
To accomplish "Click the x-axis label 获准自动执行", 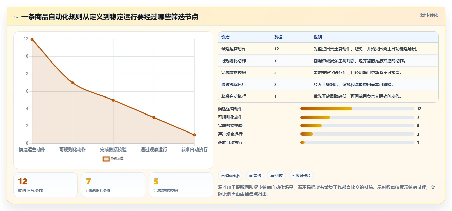I will [194, 150].
